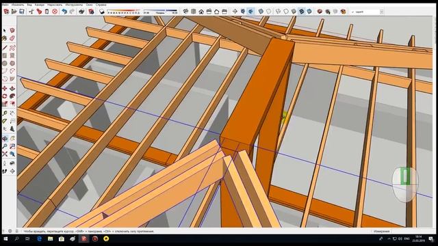Pick the Follow Me tool
The height and width of the screenshot is (246, 438).
pos(12,96)
